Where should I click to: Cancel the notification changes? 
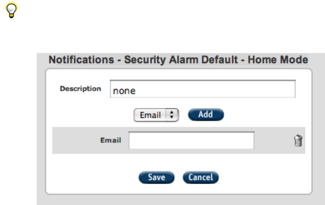click(201, 177)
